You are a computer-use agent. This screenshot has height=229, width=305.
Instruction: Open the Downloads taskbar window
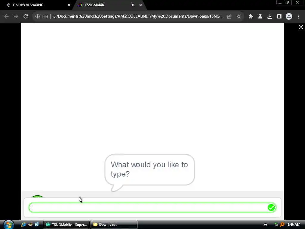114,225
